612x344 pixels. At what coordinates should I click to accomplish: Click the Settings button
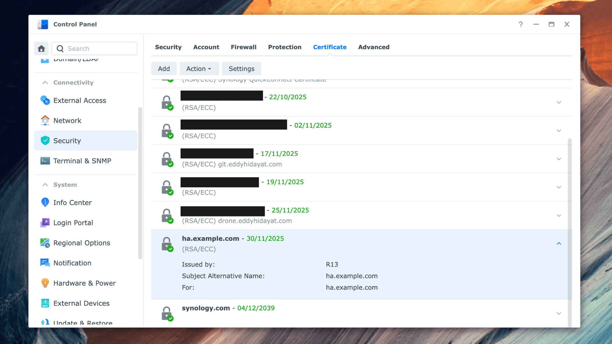pyautogui.click(x=241, y=69)
